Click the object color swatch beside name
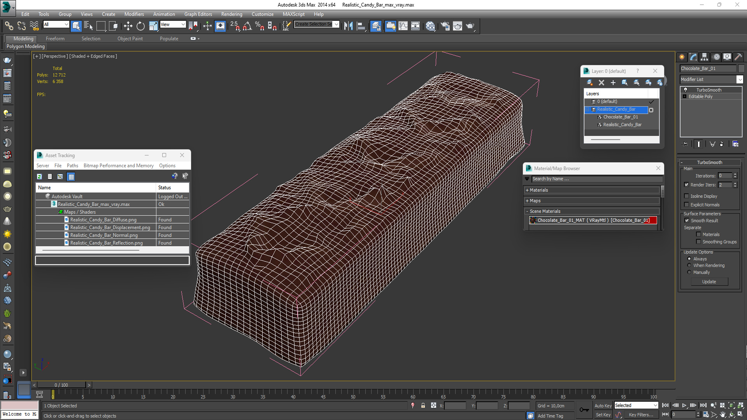This screenshot has width=747, height=420. pos(741,68)
